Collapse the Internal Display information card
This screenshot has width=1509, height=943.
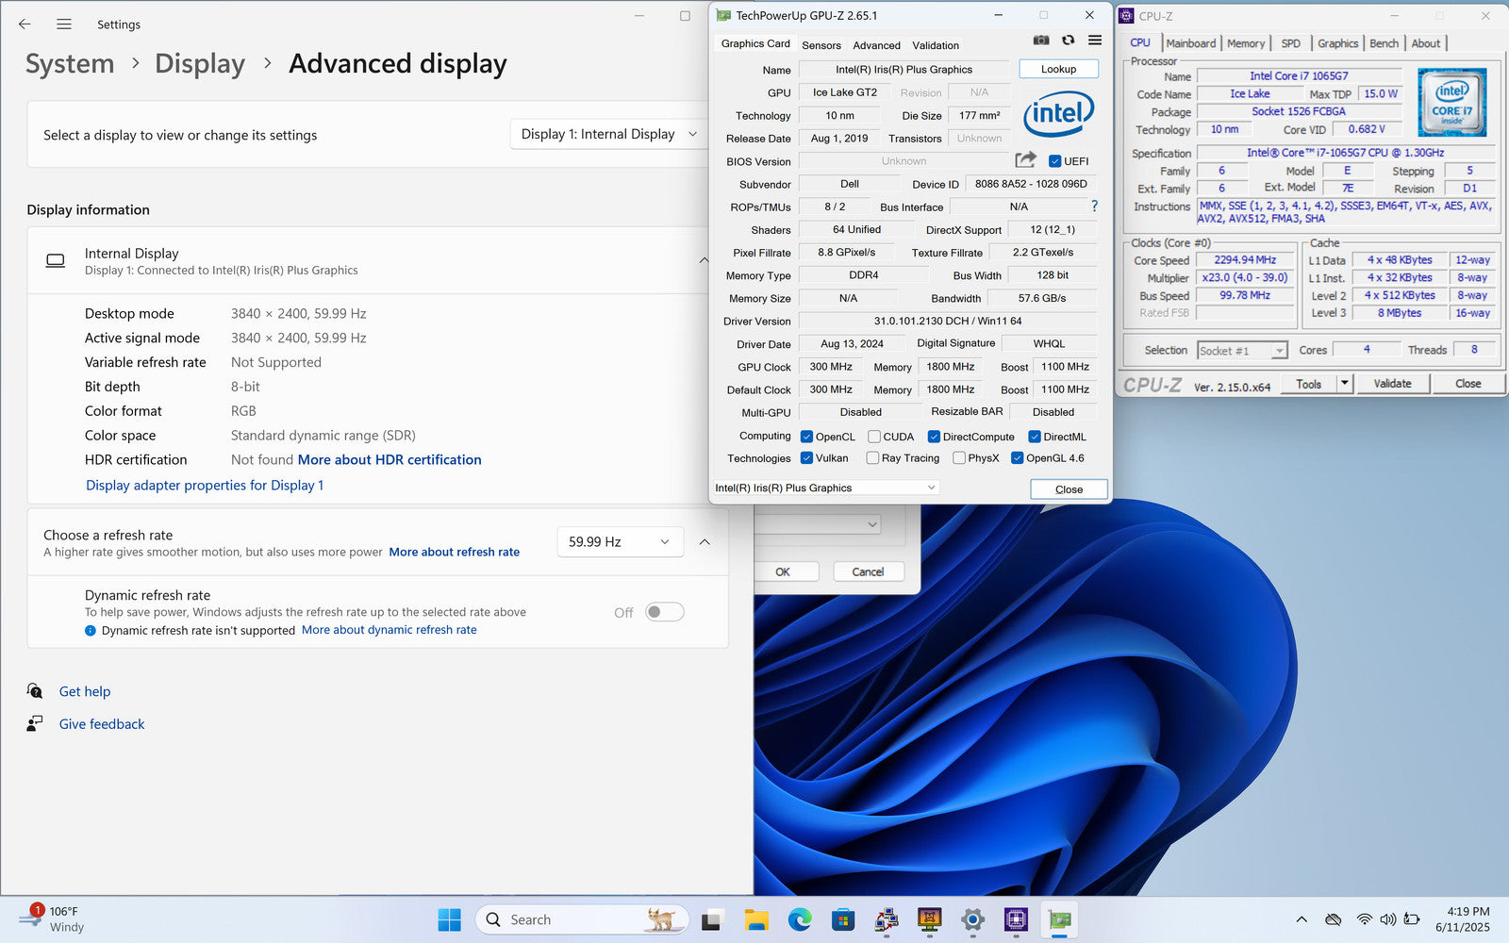(x=704, y=260)
